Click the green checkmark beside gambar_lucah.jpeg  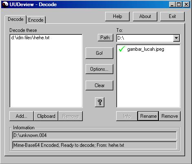tap(122, 49)
